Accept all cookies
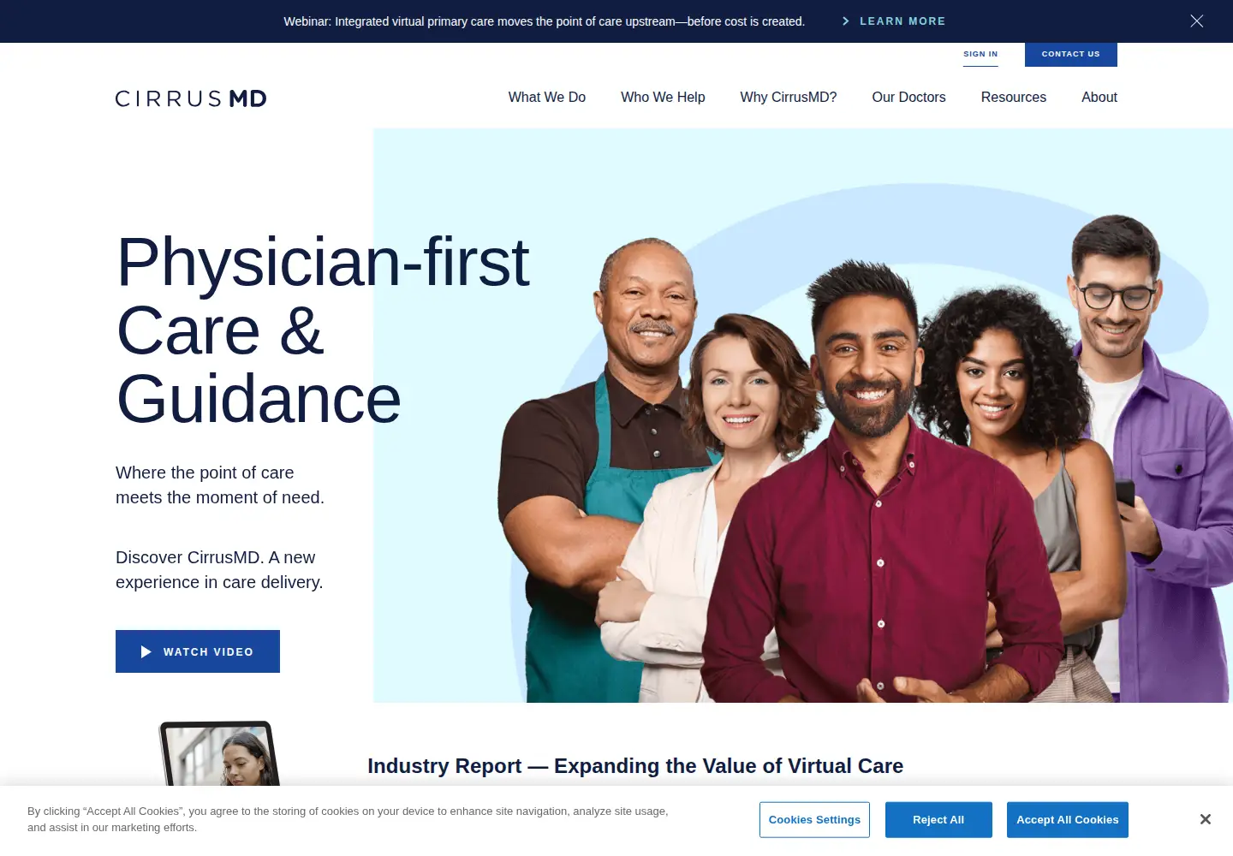 coord(1067,820)
